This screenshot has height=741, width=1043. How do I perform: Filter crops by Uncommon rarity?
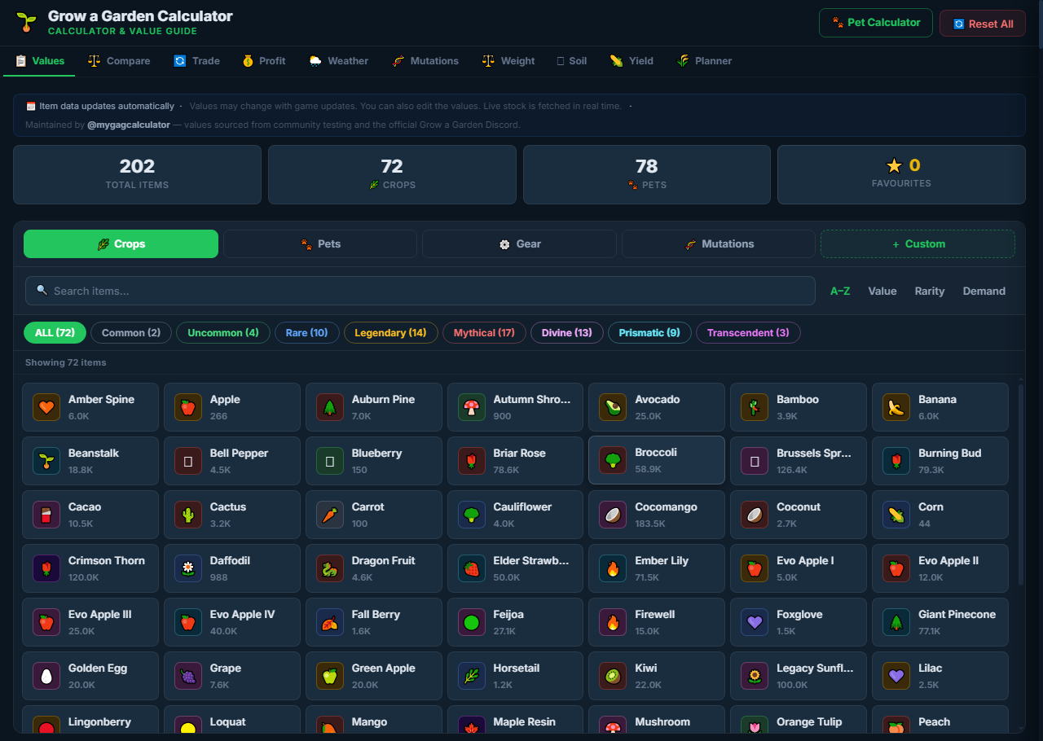tap(223, 332)
